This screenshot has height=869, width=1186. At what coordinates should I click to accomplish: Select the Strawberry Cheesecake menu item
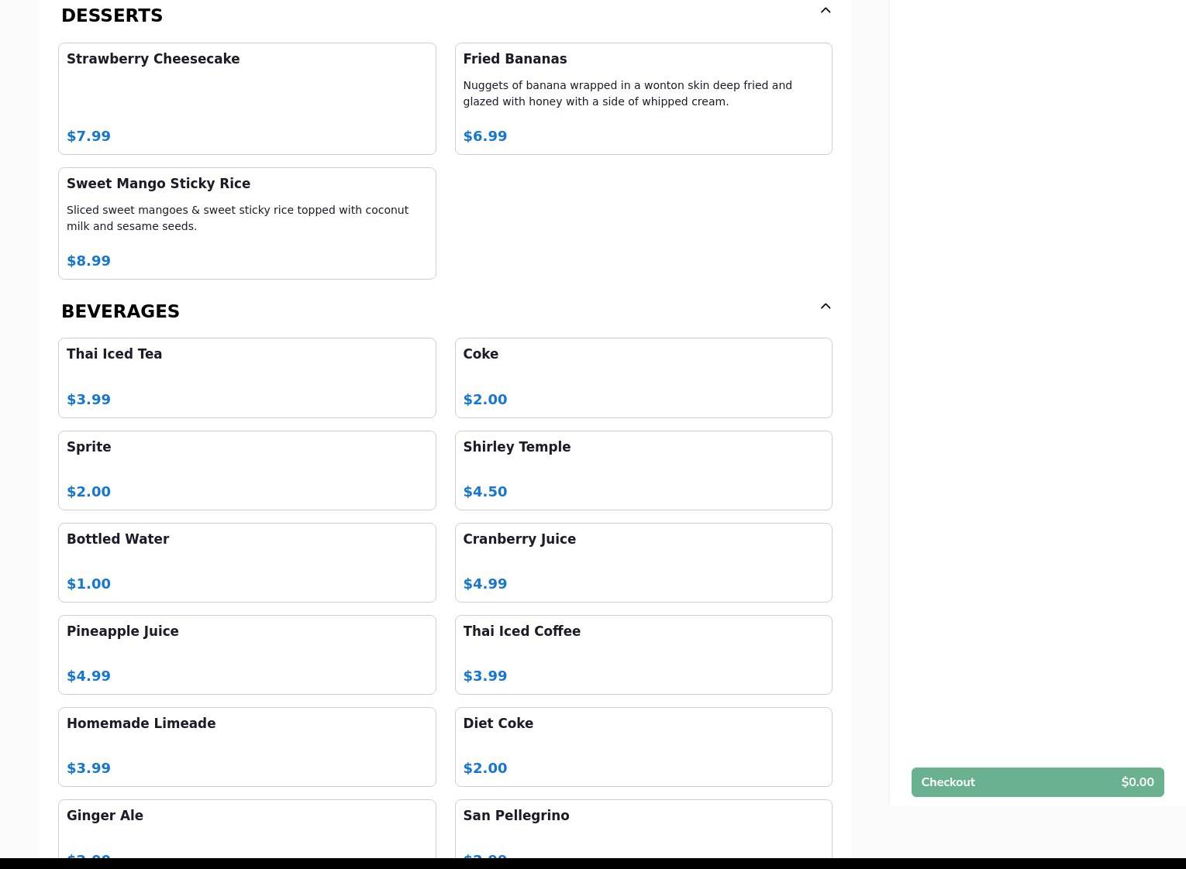247,99
